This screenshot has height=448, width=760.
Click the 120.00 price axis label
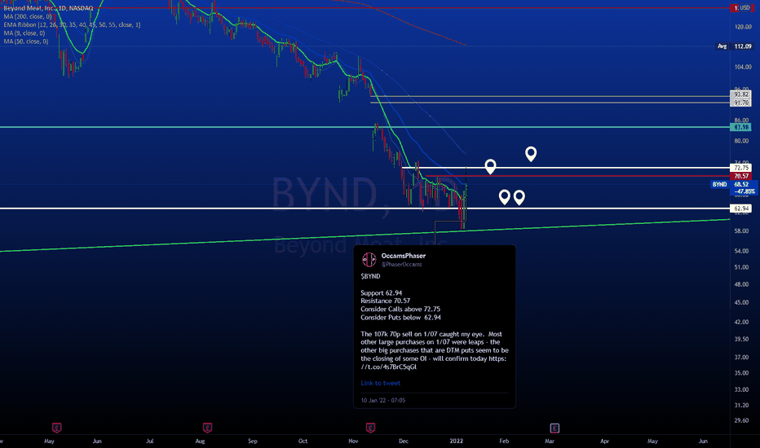click(x=743, y=27)
